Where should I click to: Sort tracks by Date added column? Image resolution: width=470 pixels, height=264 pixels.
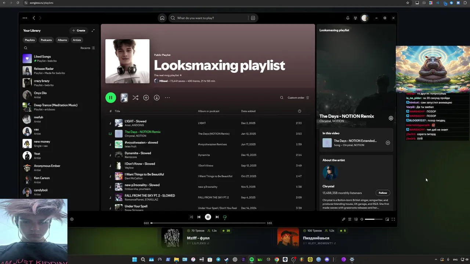(248, 111)
